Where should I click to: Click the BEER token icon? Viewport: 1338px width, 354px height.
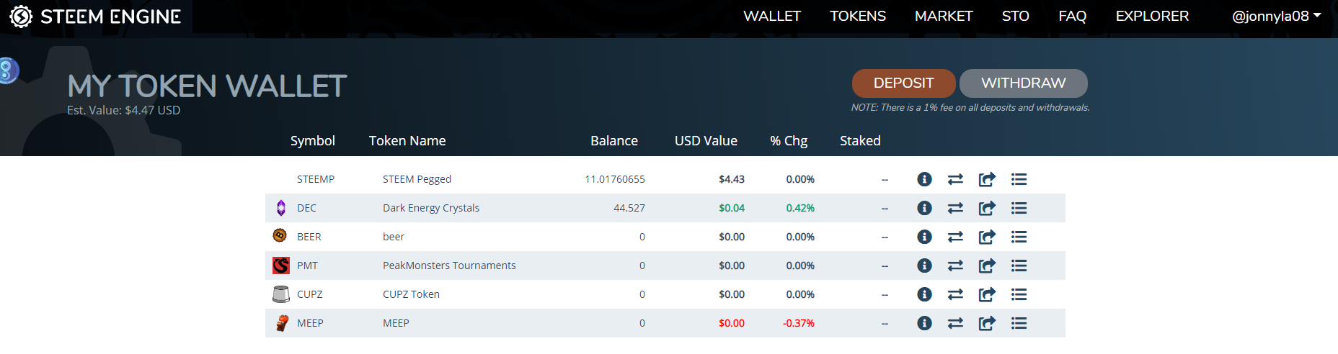280,235
